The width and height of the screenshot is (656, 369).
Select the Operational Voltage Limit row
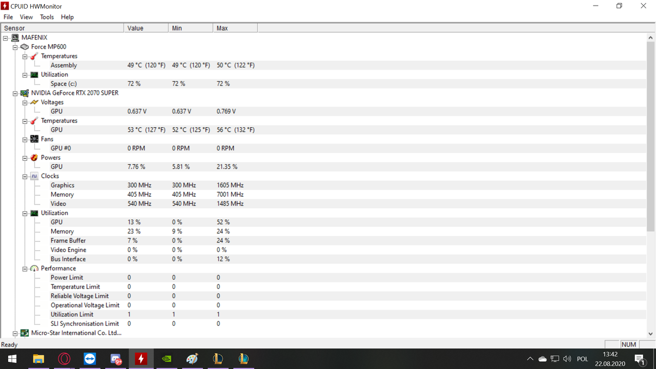click(323, 305)
